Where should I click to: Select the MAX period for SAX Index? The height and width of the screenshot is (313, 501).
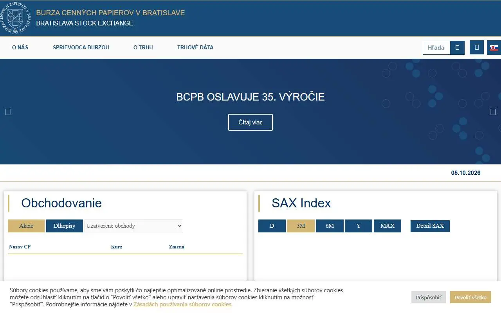387,226
